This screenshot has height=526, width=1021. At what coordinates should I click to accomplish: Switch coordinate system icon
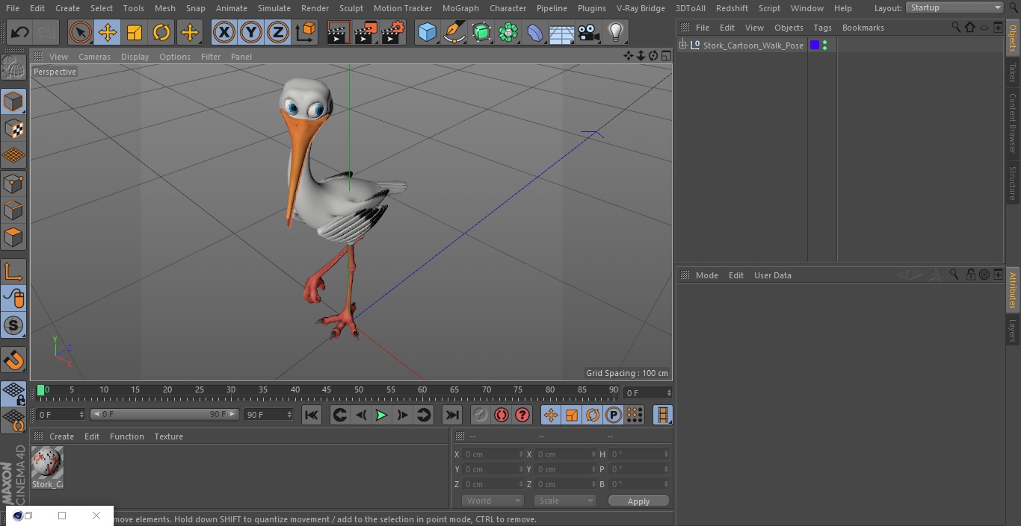click(x=306, y=32)
